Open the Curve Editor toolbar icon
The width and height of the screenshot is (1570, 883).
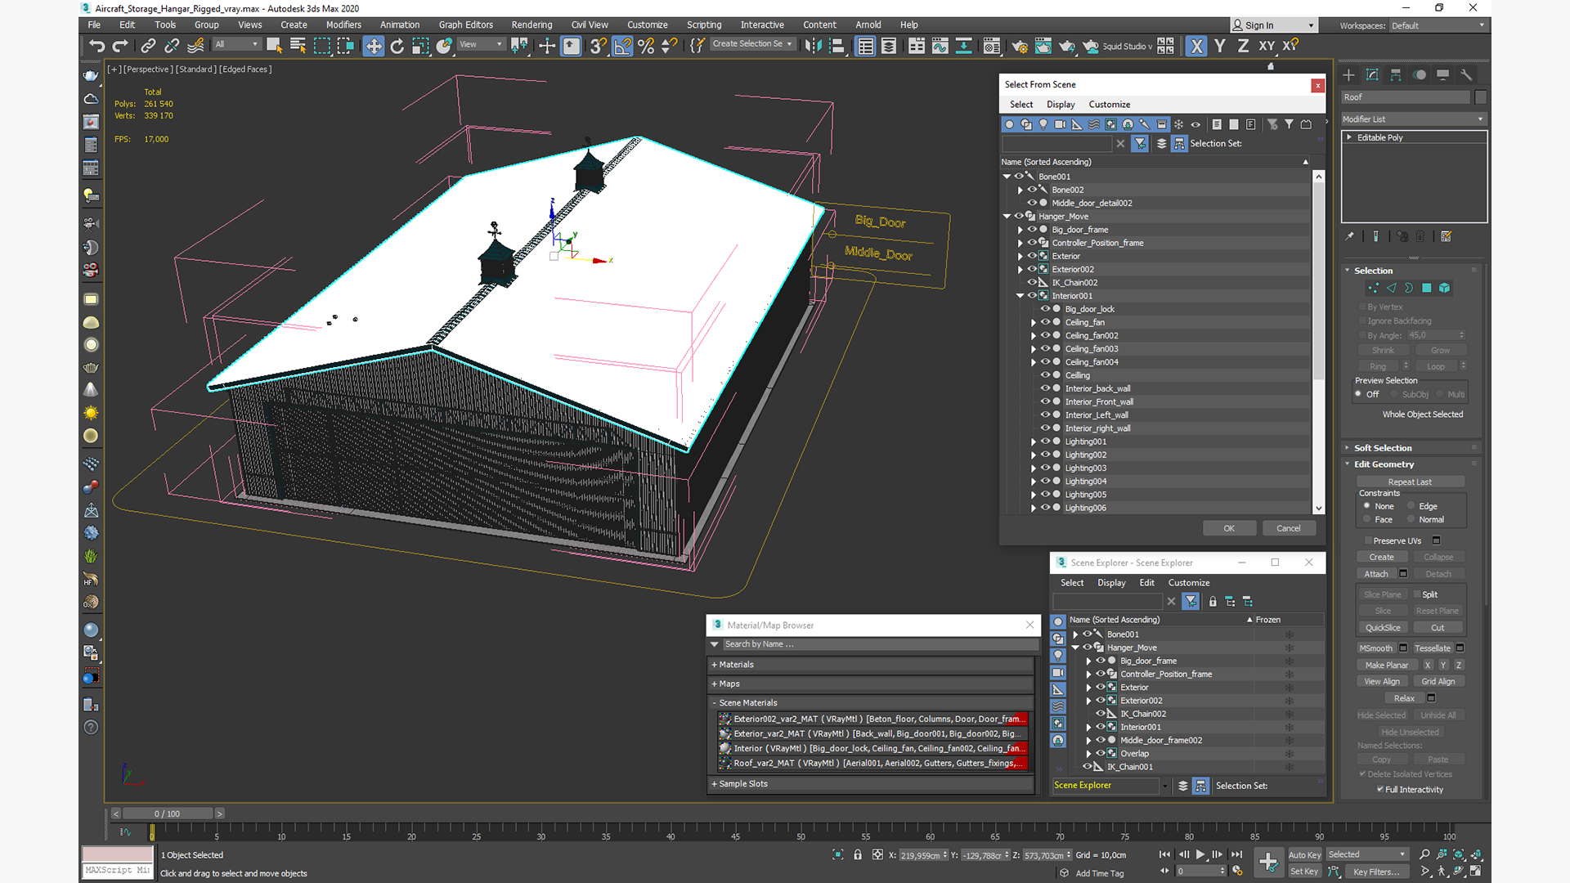pos(940,46)
